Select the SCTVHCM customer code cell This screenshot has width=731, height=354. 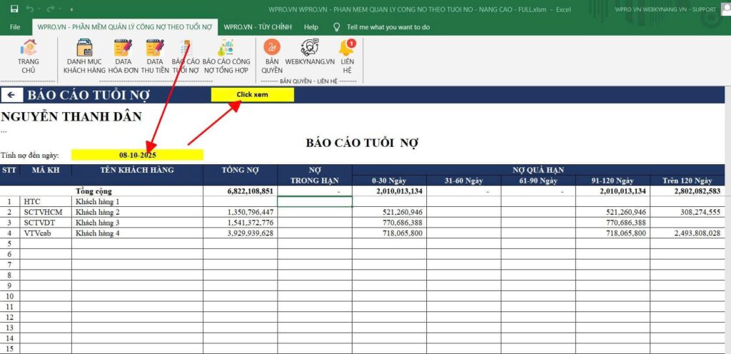coord(45,213)
